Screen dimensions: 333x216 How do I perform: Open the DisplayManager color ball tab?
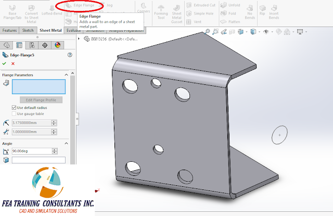coord(58,45)
